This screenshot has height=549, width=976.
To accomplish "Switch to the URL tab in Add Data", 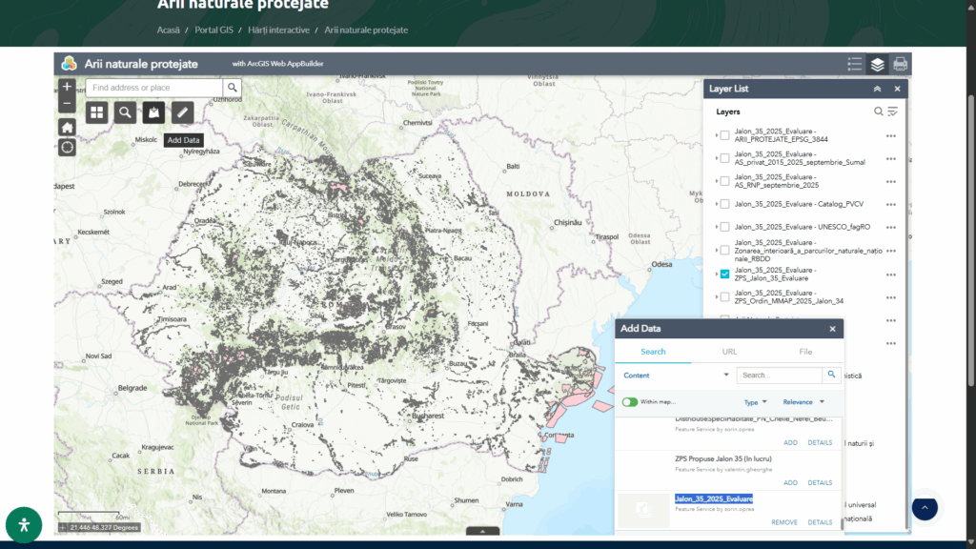I will click(x=729, y=352).
